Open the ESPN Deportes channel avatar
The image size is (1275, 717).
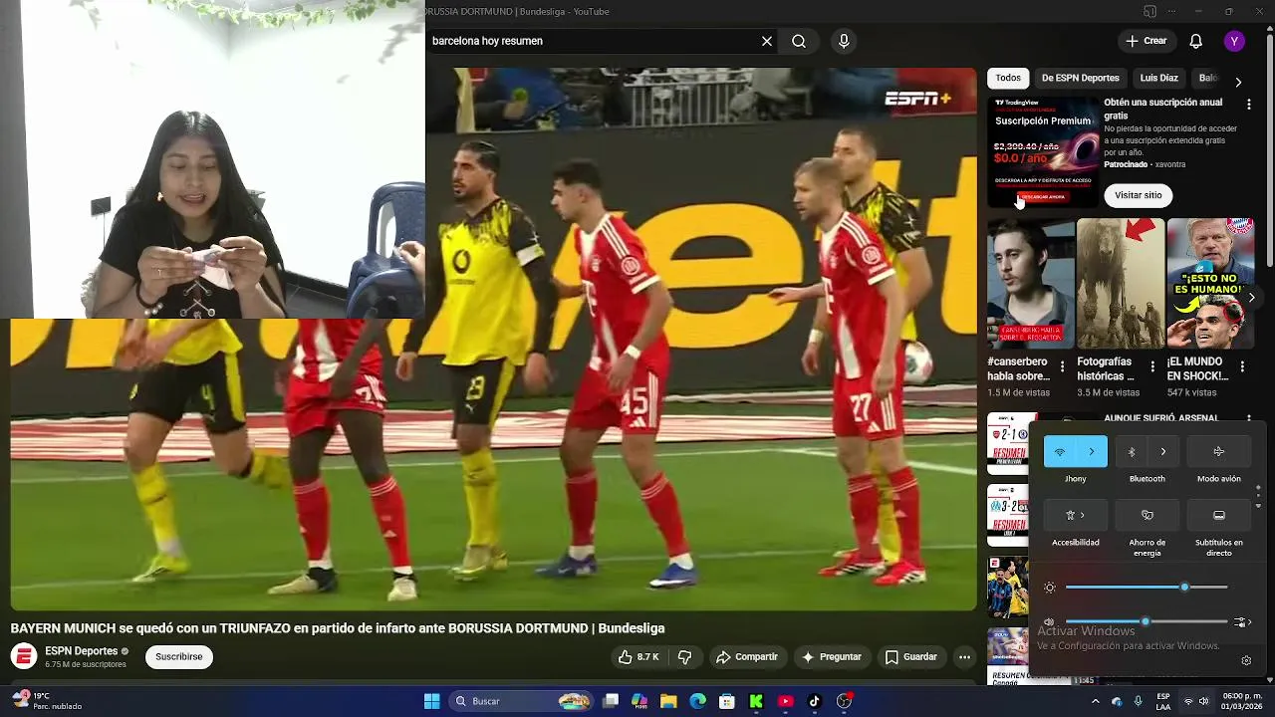(24, 656)
